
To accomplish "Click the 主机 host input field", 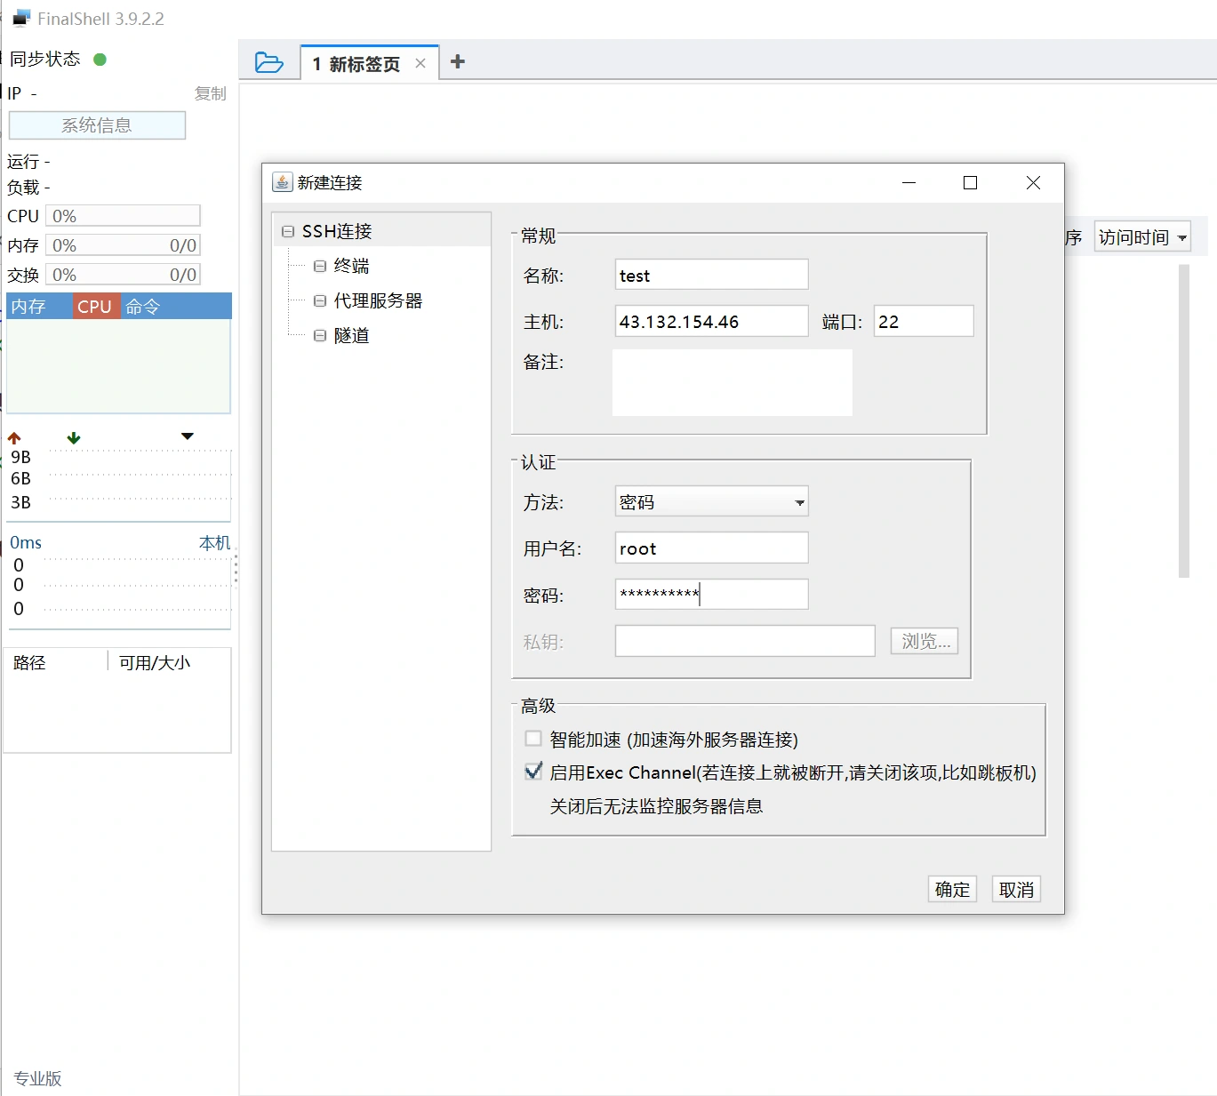I will tap(711, 322).
